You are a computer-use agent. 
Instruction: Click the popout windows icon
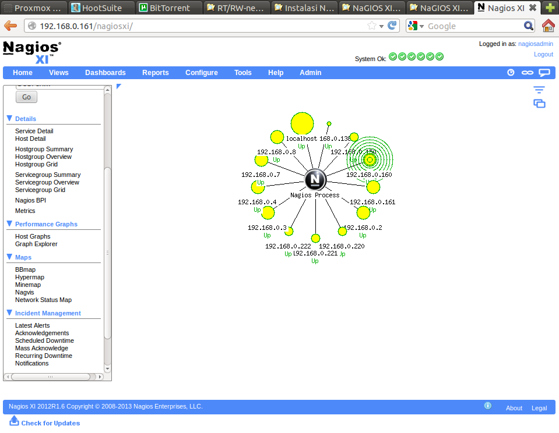[539, 104]
